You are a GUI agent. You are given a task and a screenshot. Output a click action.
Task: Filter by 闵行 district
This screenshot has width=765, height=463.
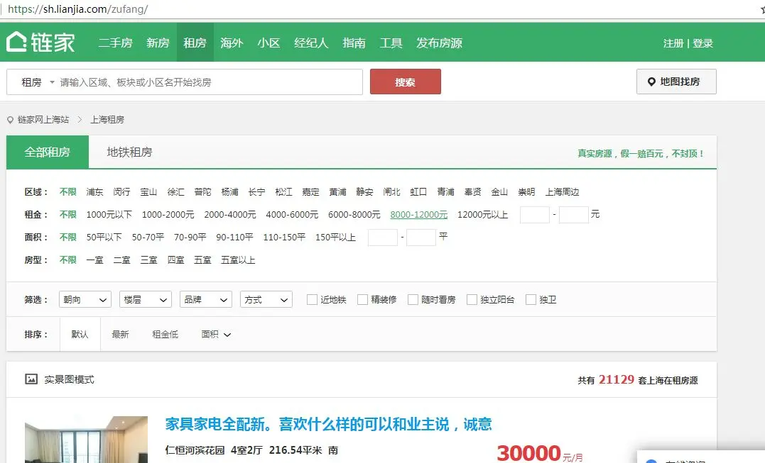click(x=122, y=192)
